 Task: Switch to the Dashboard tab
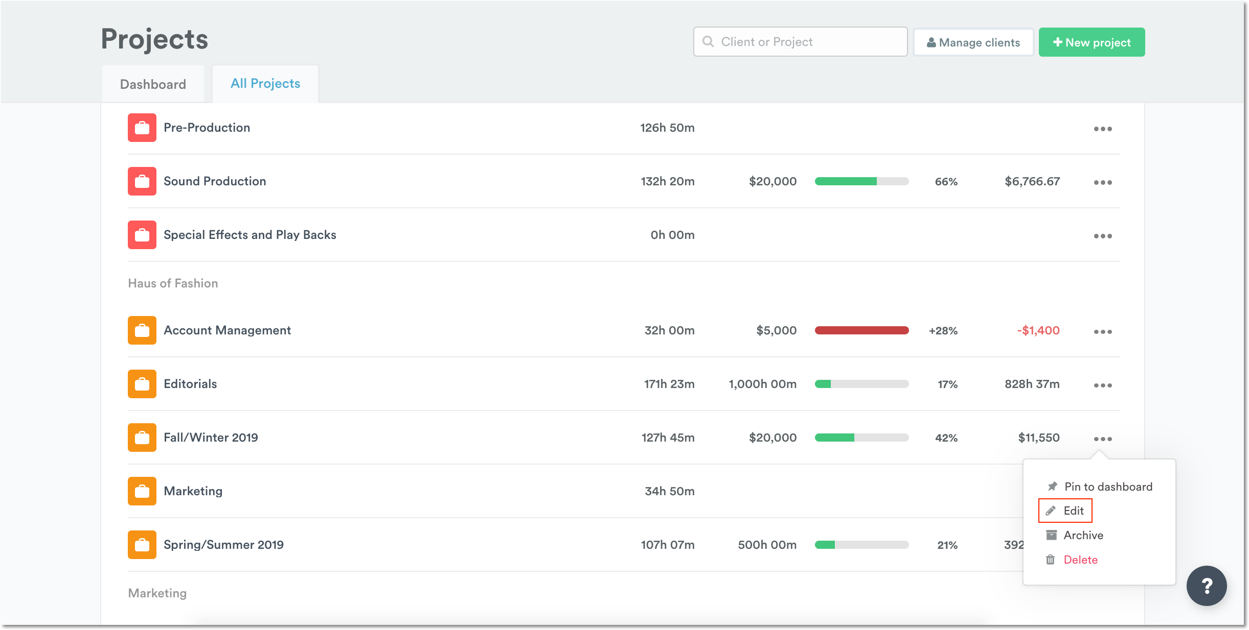tap(153, 84)
